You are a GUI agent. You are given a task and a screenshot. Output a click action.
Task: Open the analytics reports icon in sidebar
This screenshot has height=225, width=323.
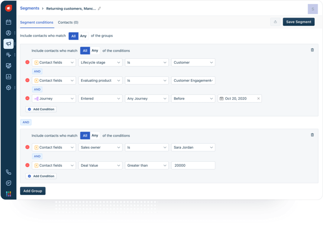tap(8, 77)
